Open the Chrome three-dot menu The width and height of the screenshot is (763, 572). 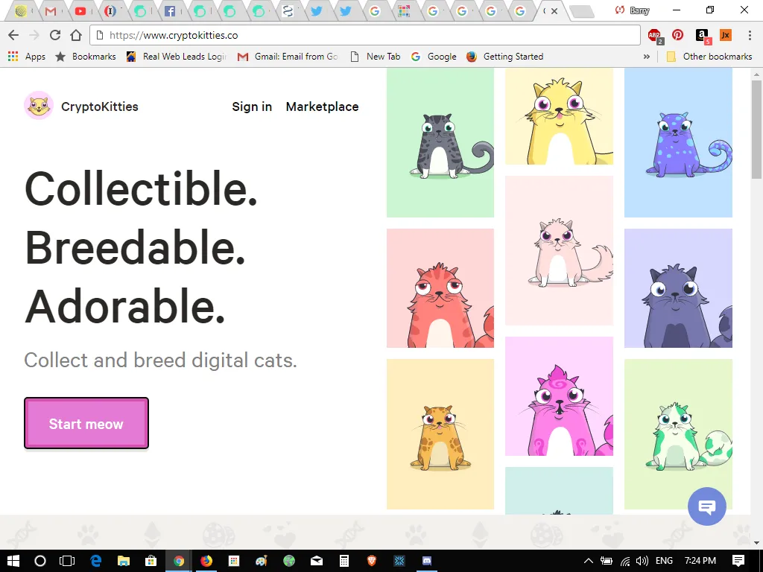pos(750,35)
